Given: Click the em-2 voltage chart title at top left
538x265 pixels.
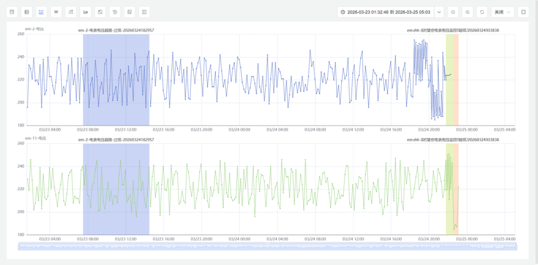Looking at the screenshot, I should [34, 29].
